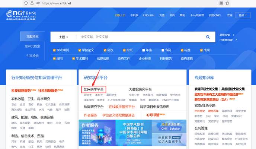Open 在线教学服务平台 link

[x=122, y=107]
